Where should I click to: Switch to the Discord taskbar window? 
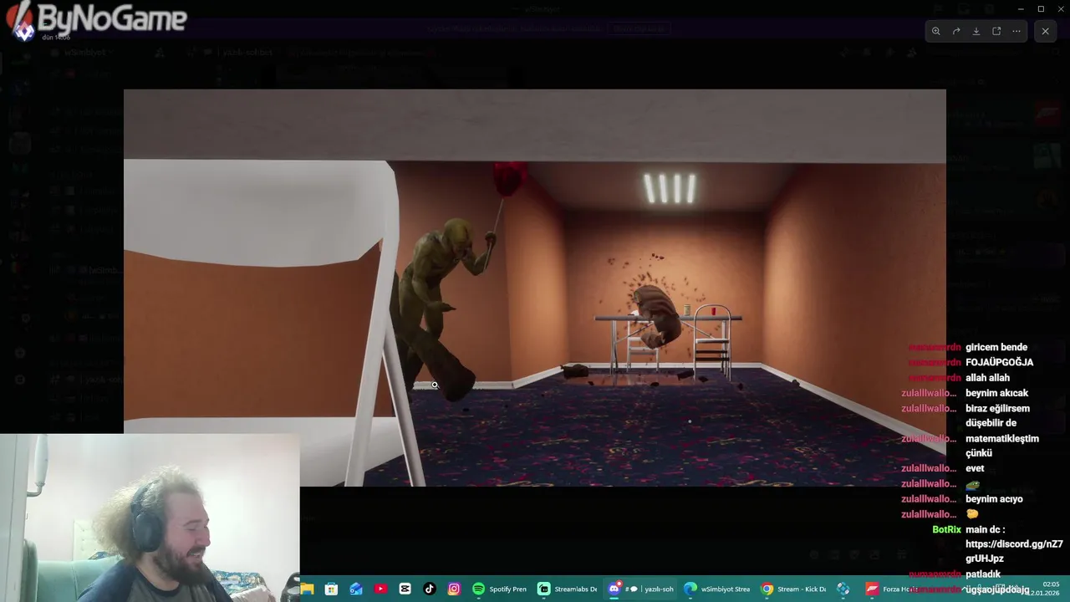641,589
